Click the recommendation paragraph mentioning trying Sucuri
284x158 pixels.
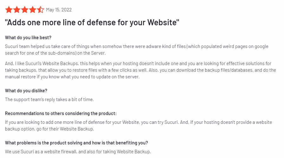[139, 125]
